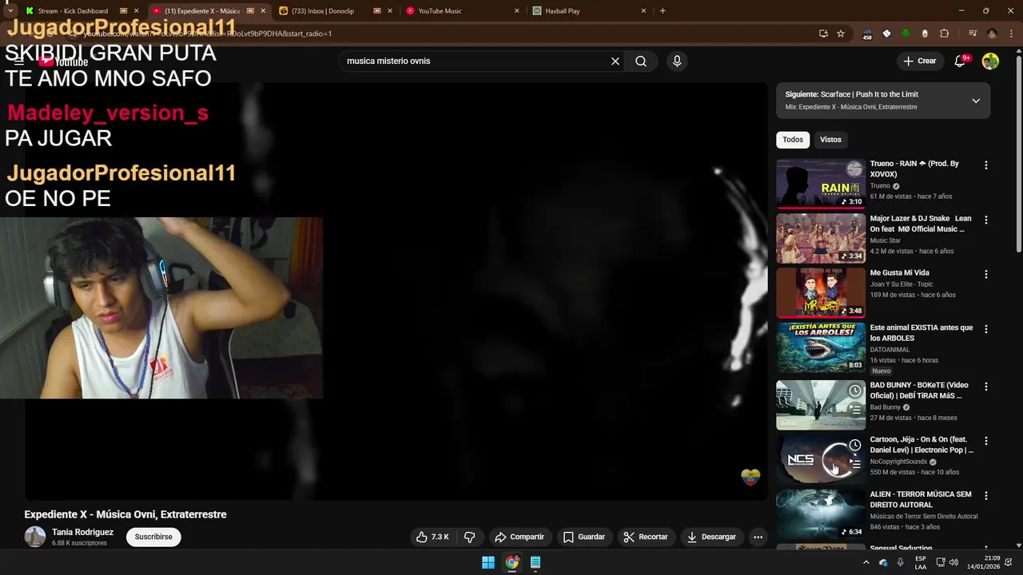1023x575 pixels.
Task: Open the YouTube account avatar menu
Action: (990, 61)
